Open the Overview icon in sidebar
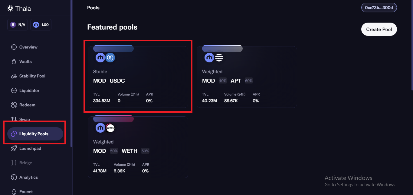413x195 pixels. (14, 47)
